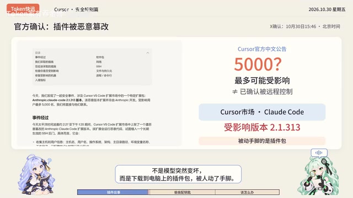The width and height of the screenshot is (353, 198).
Task: Open the 入侵指标 contents link
Action: tap(40, 80)
